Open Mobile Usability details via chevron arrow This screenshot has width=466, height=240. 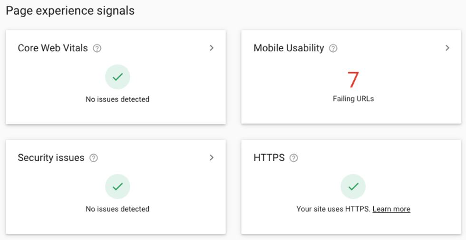tap(447, 48)
